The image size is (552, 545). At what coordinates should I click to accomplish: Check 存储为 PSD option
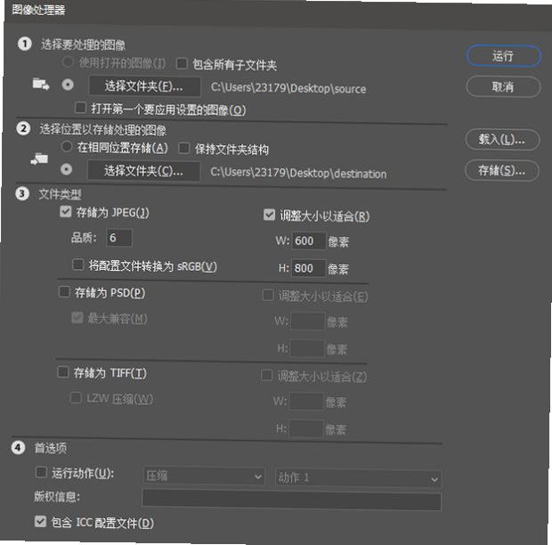point(64,291)
